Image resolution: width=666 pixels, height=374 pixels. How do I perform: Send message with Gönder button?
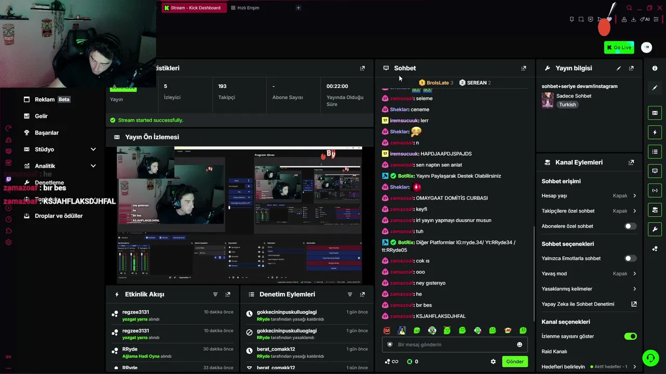click(x=515, y=362)
